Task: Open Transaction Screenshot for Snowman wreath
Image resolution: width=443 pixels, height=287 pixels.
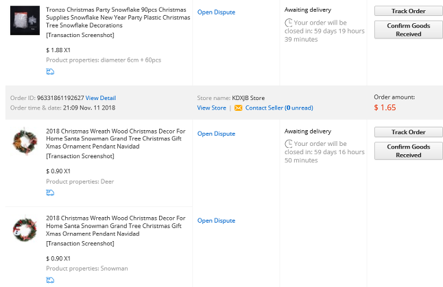Action: click(80, 243)
